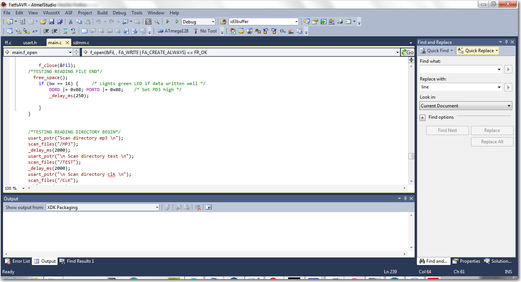Click the Save All icon
Image resolution: width=521 pixels, height=282 pixels.
pos(60,22)
